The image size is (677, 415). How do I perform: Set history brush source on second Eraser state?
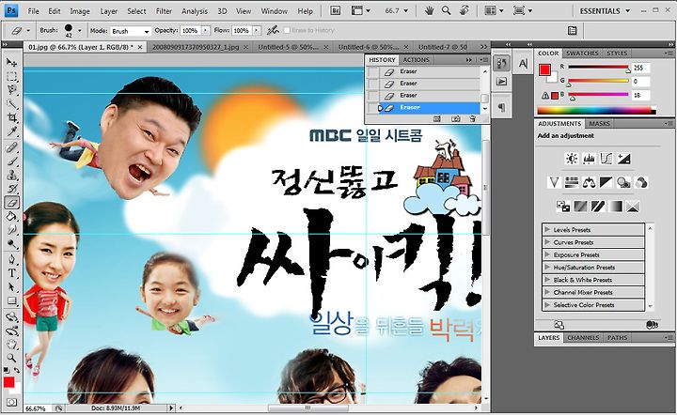click(x=372, y=84)
